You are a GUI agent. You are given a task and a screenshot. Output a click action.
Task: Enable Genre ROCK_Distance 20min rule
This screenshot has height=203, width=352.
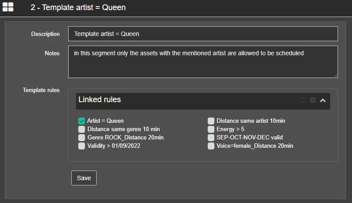coord(82,138)
